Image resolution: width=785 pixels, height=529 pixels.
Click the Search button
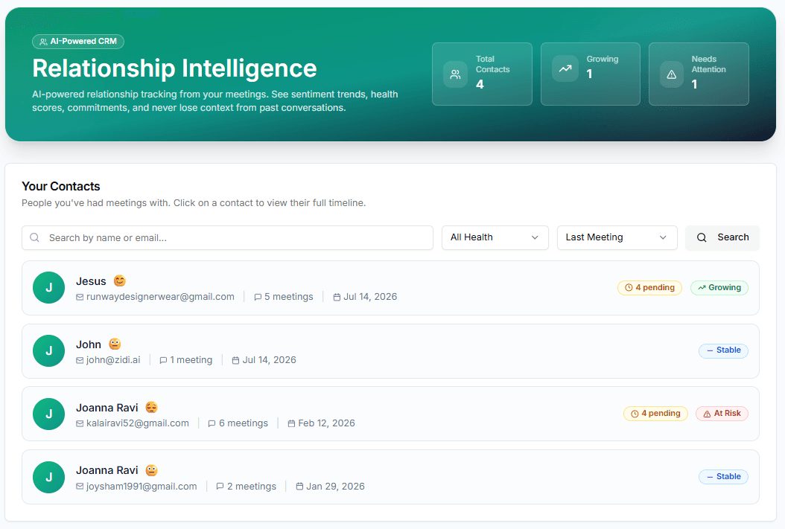click(x=722, y=237)
